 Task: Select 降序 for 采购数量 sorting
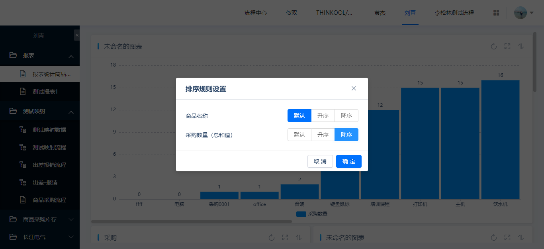346,135
